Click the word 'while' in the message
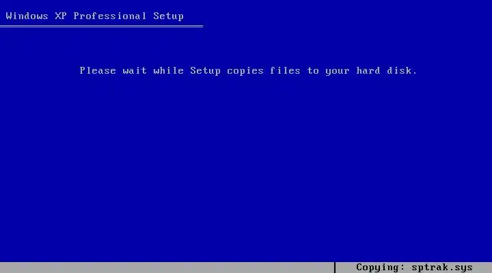492x273 pixels. pos(169,70)
